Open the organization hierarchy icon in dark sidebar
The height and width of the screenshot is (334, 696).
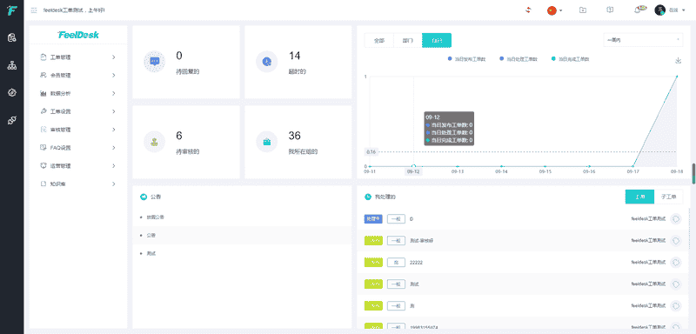pos(12,65)
